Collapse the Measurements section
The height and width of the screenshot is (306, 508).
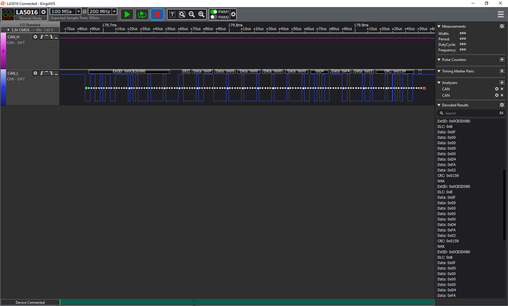[439, 26]
